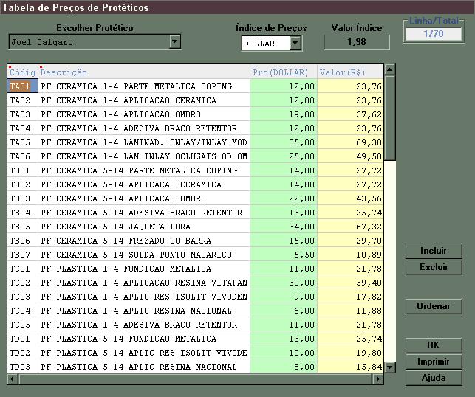475x397 pixels.
Task: Click the 43,56 value cell
Action: 350,198
